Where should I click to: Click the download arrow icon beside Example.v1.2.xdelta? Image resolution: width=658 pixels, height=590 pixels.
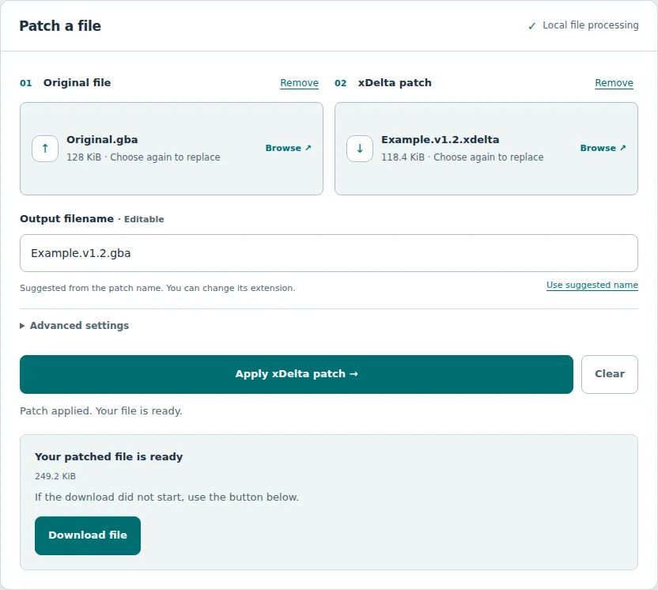pos(360,149)
